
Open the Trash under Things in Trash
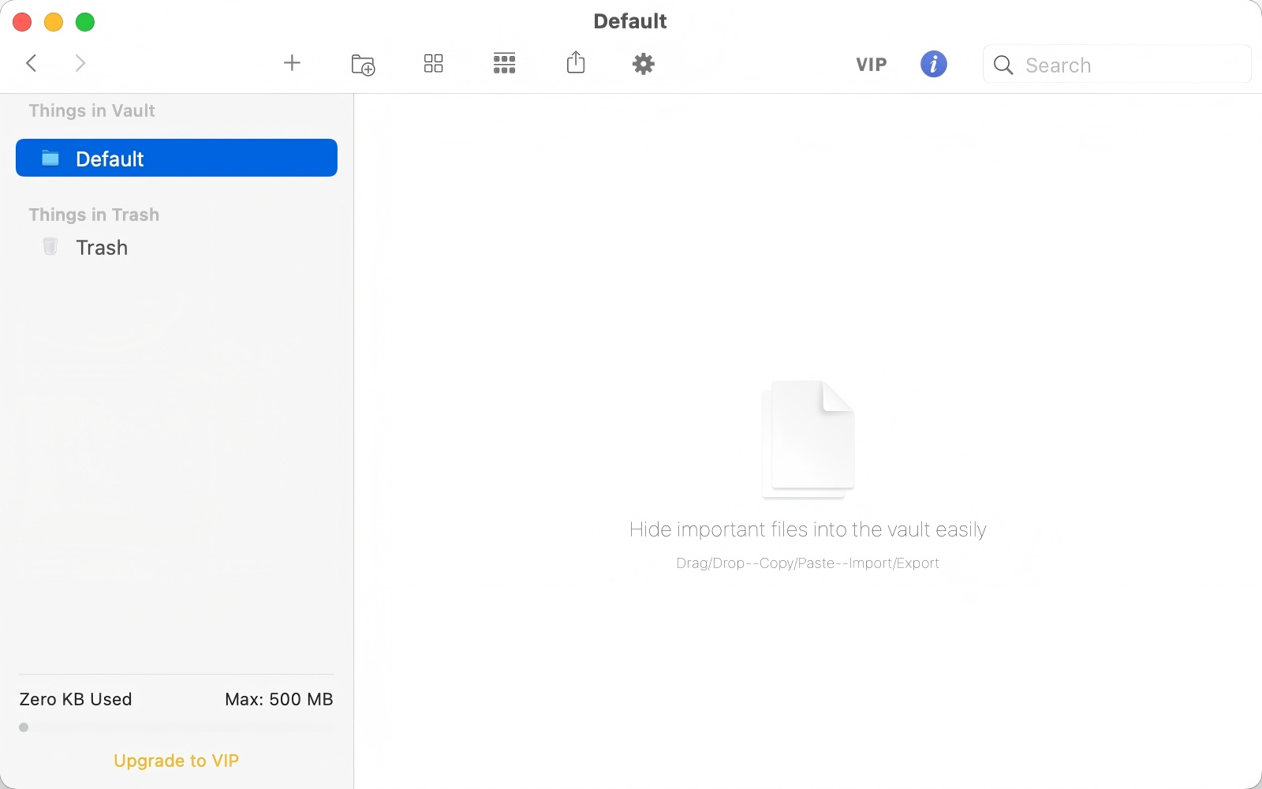(x=101, y=247)
